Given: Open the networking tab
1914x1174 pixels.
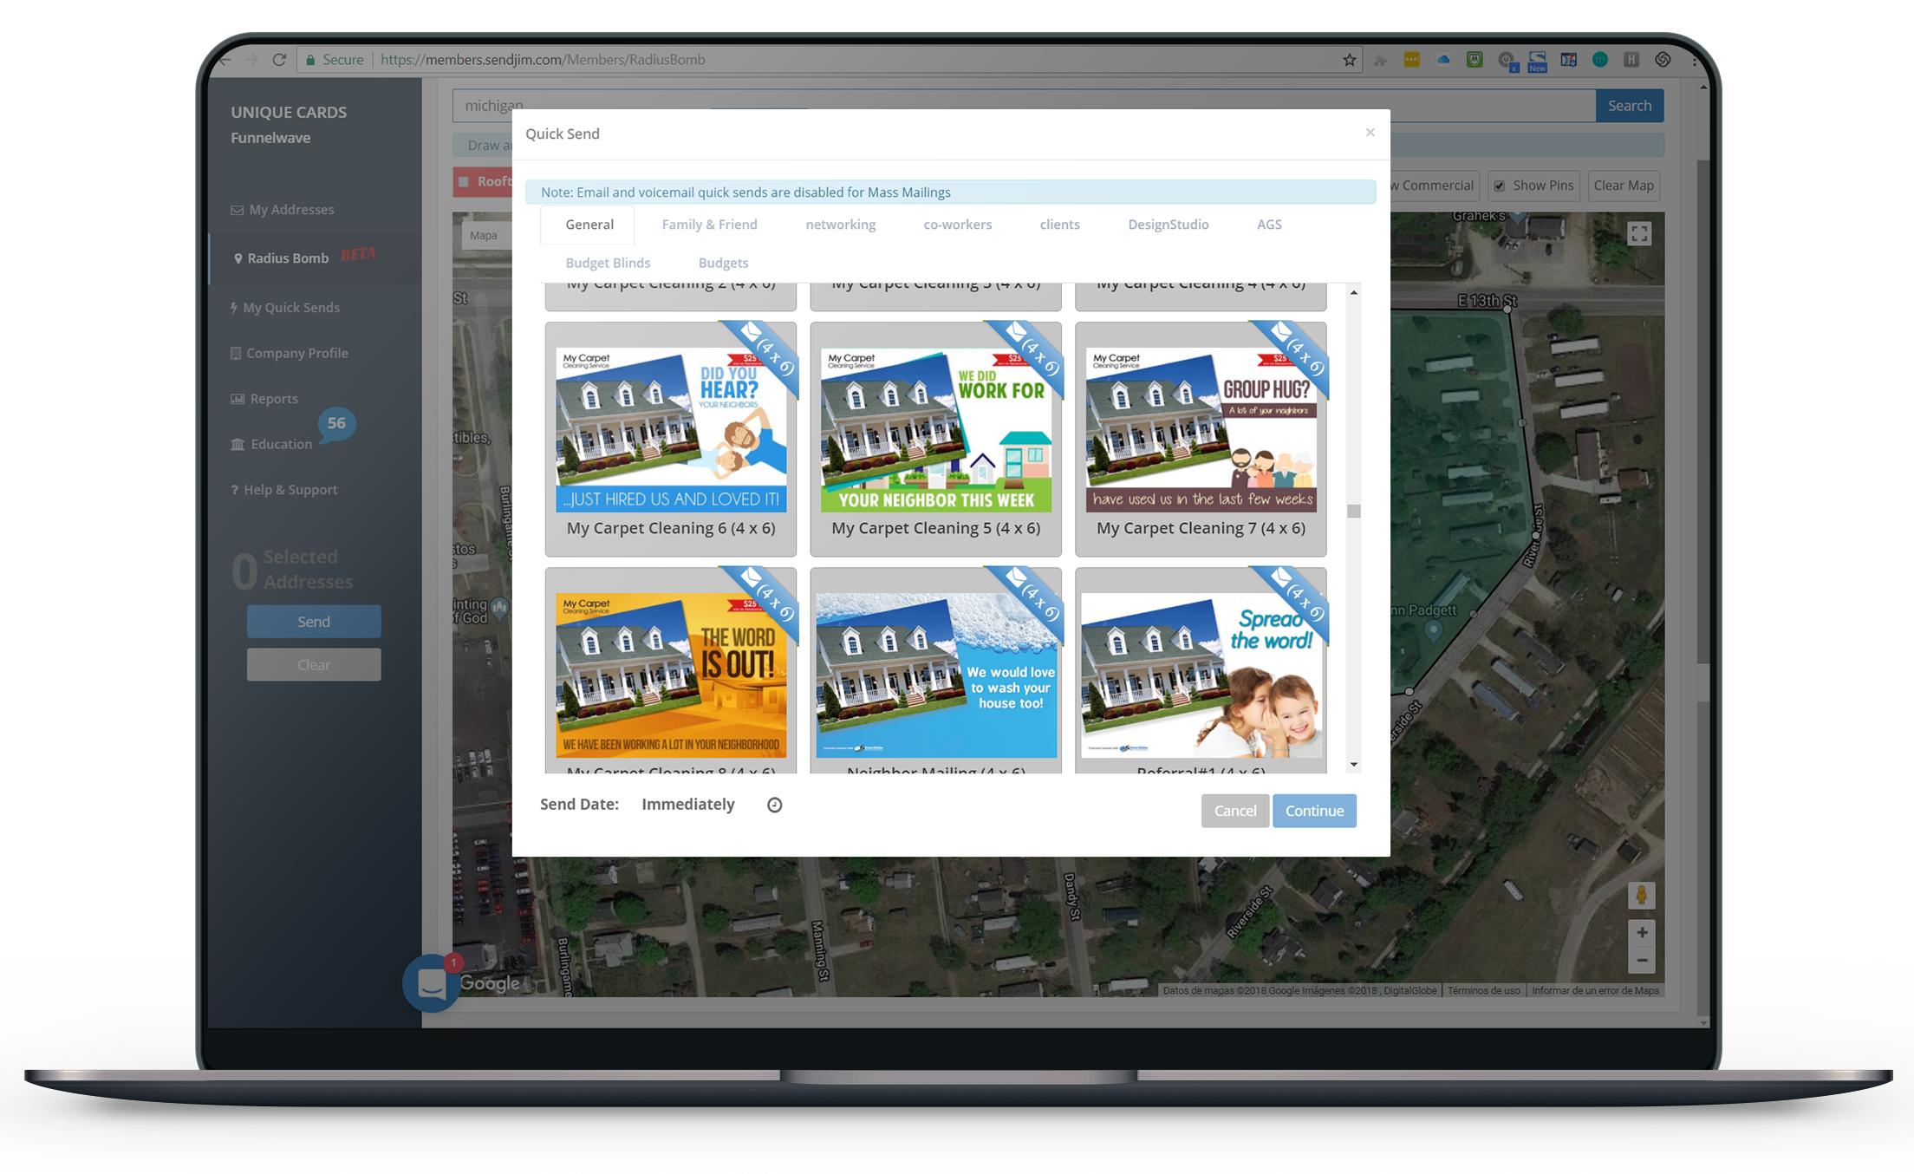Looking at the screenshot, I should pyautogui.click(x=840, y=225).
